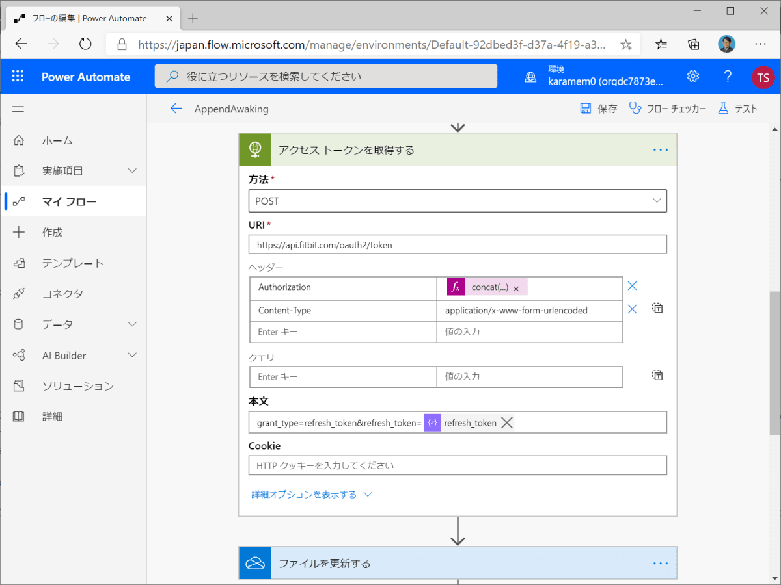The image size is (781, 585).
Task: Open the browser settings and more menu
Action: [x=760, y=44]
